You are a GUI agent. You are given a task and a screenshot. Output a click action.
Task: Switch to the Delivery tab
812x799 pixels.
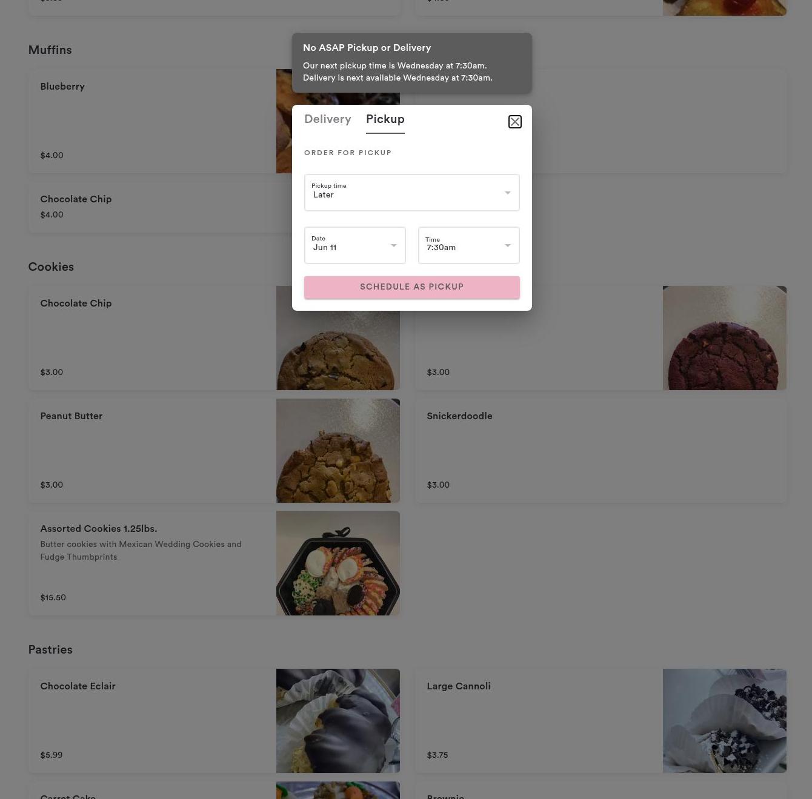(x=327, y=119)
